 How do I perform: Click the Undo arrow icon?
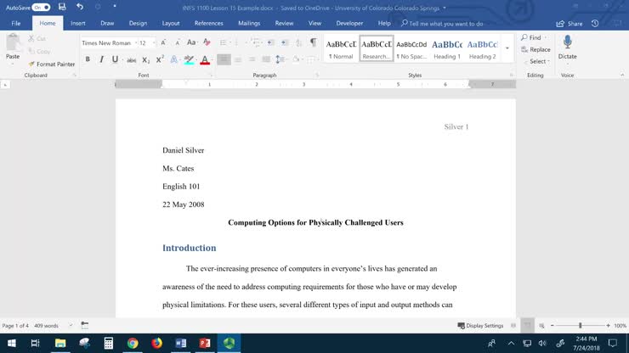tap(80, 7)
